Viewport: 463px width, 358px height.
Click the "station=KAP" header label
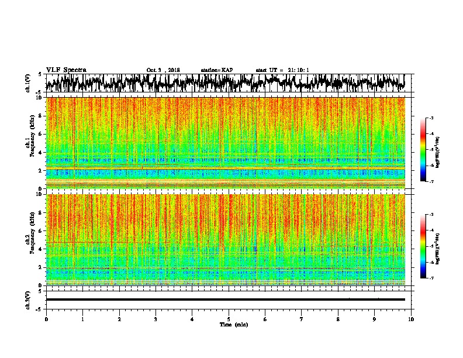(217, 70)
